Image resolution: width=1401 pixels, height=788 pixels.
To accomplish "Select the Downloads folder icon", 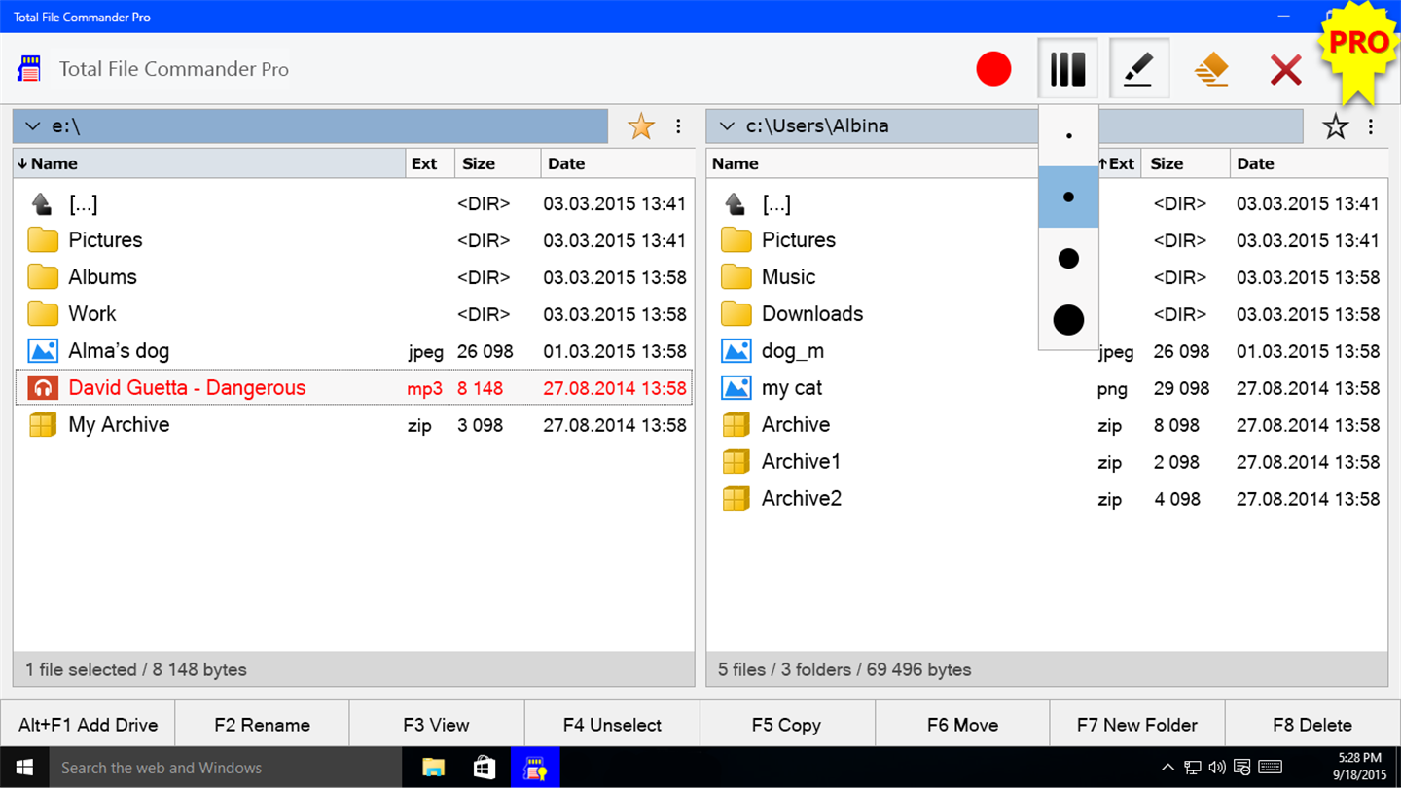I will point(736,314).
